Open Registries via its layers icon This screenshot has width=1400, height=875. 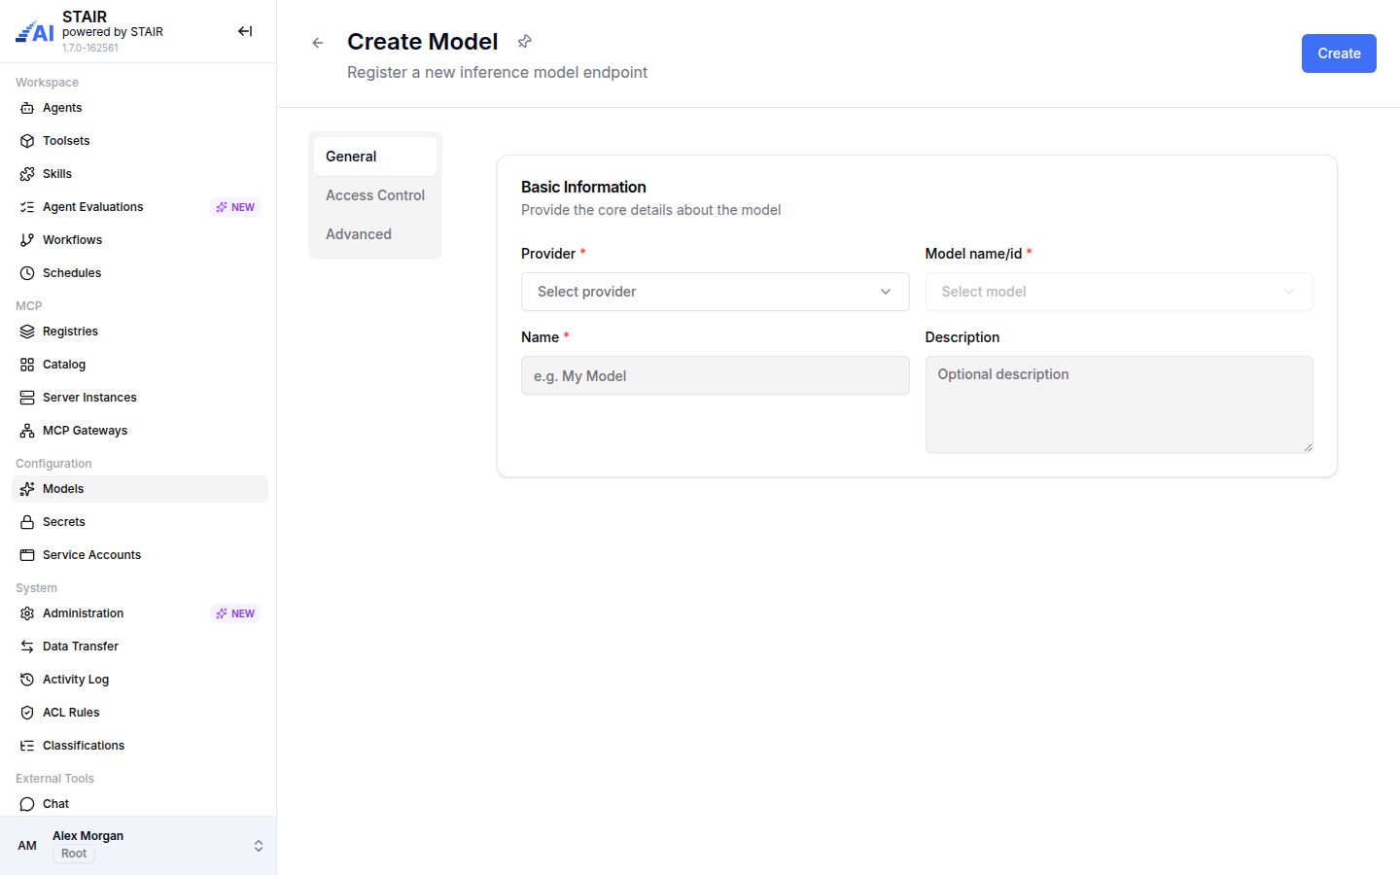[27, 332]
